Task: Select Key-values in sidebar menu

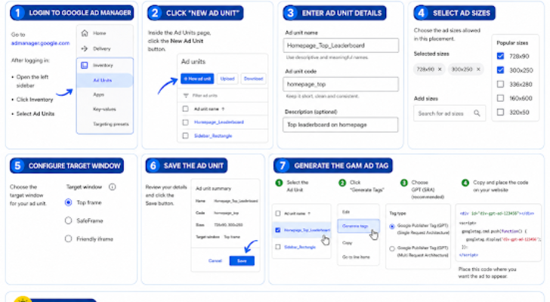Action: click(104, 109)
